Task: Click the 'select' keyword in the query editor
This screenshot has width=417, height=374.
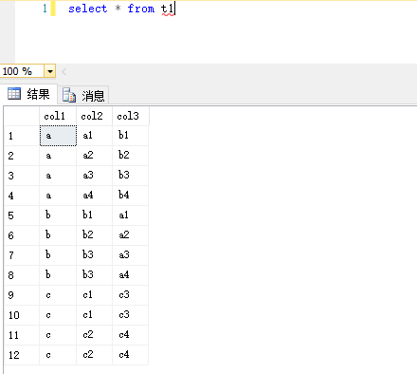Action: coord(88,9)
